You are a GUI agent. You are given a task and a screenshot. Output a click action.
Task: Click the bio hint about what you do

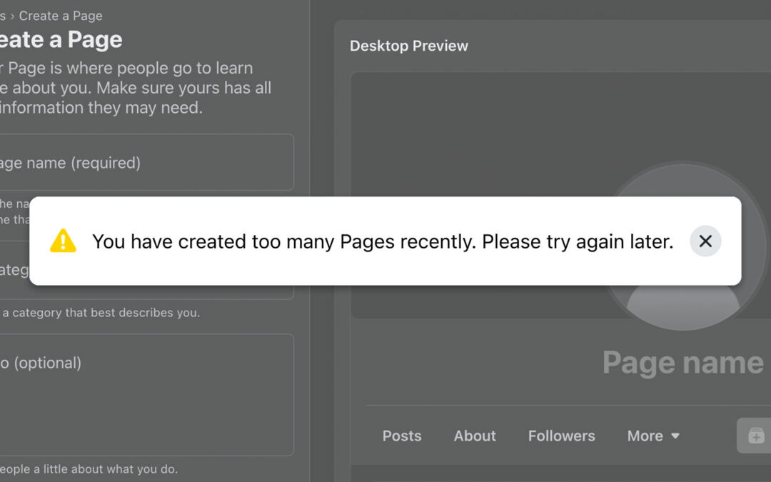pos(89,469)
